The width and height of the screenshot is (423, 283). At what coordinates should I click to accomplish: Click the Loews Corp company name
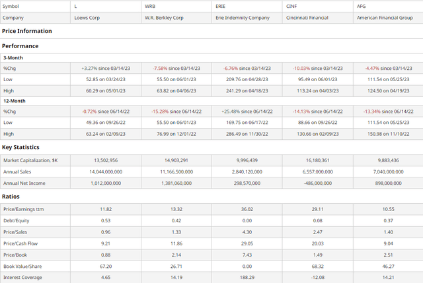pos(87,18)
